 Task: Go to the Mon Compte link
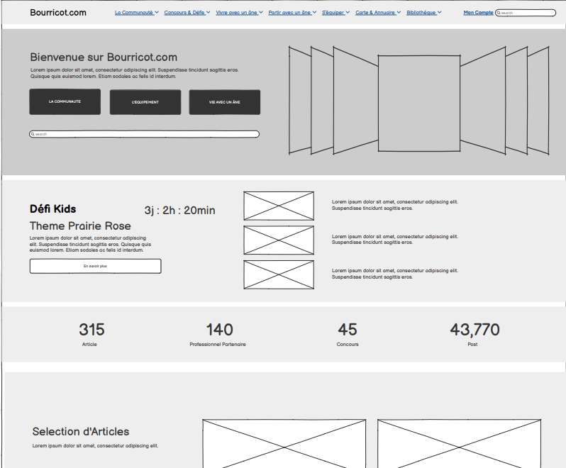[x=478, y=13]
